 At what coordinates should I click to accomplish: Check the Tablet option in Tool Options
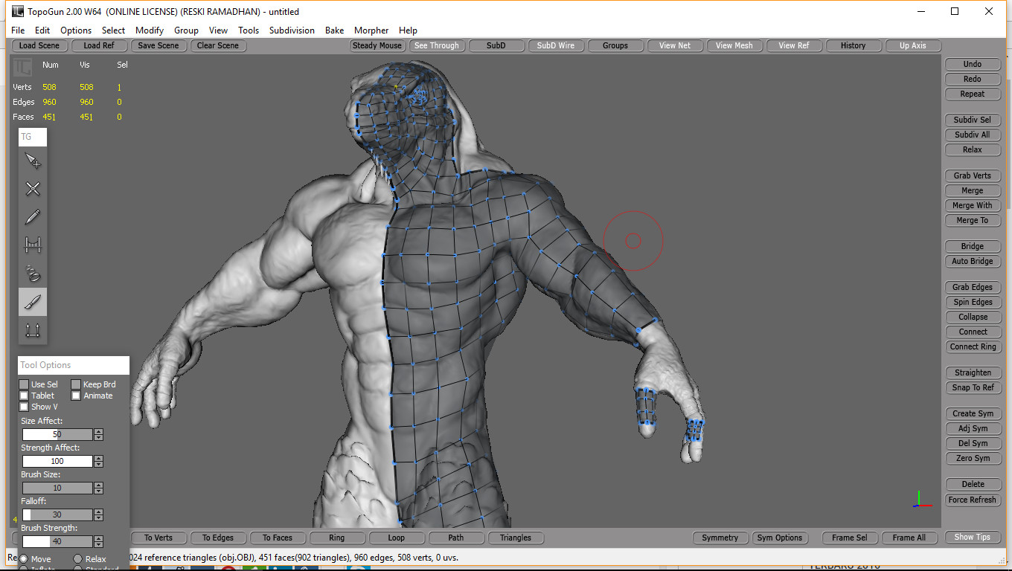(24, 396)
